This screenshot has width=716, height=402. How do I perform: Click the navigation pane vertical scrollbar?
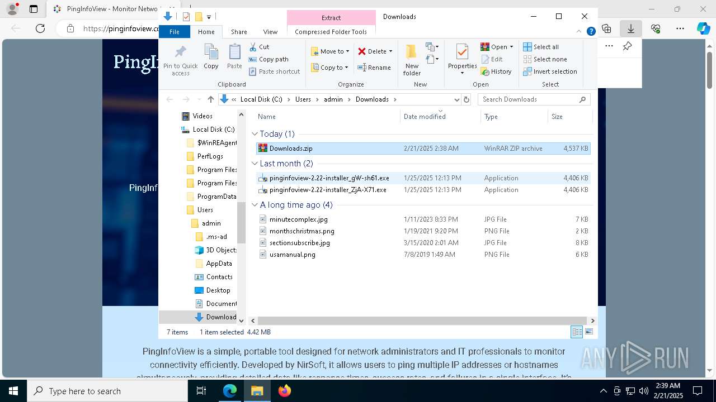[242, 222]
